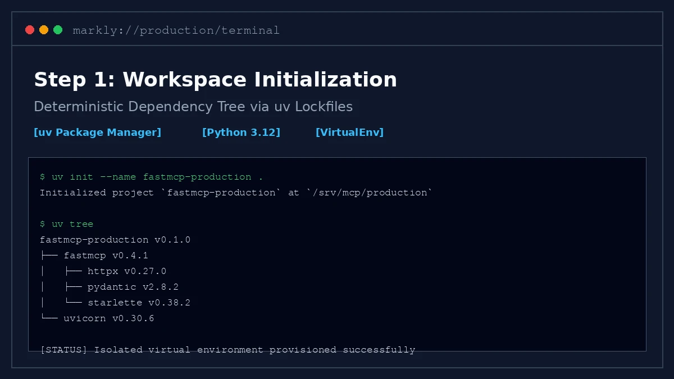Click the orange minimize dot in title bar
Image resolution: width=674 pixels, height=379 pixels.
(x=44, y=30)
